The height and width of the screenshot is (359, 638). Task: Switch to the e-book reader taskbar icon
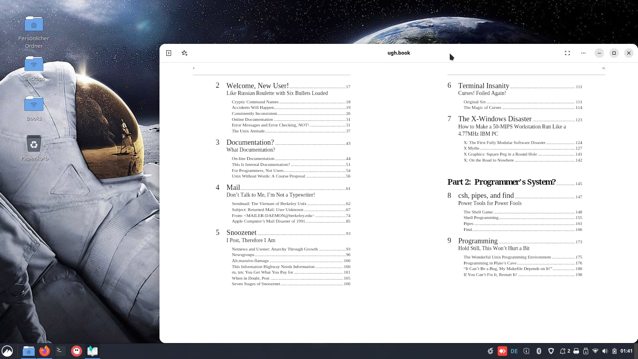click(93, 351)
